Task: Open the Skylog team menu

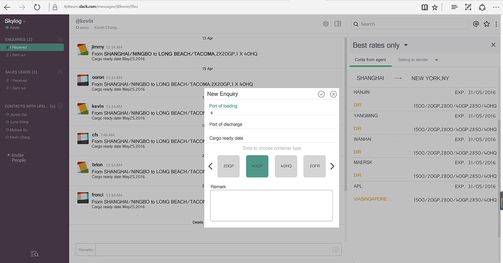Action: pos(15,21)
